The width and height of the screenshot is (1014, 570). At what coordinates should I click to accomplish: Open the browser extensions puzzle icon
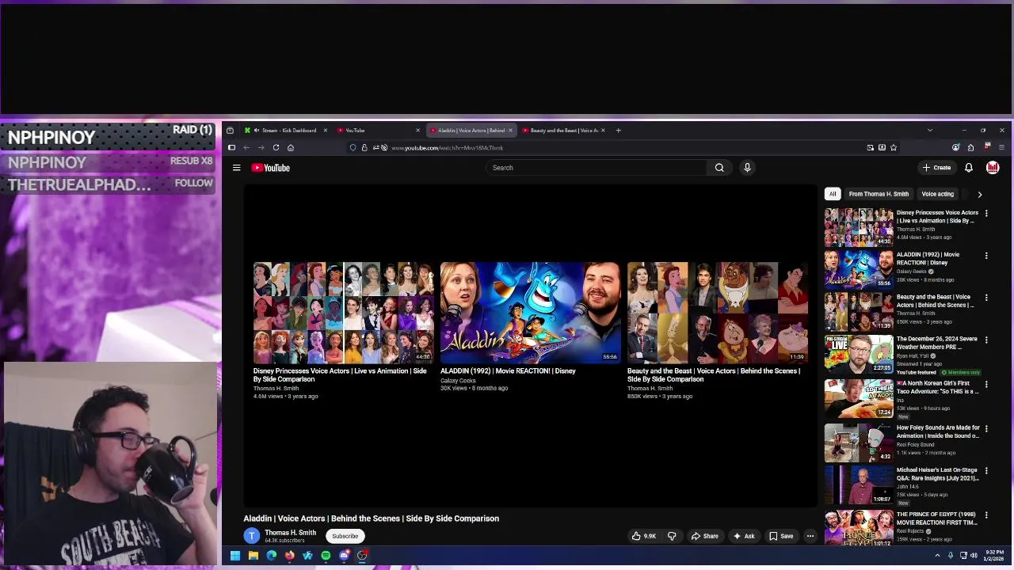[x=970, y=147]
